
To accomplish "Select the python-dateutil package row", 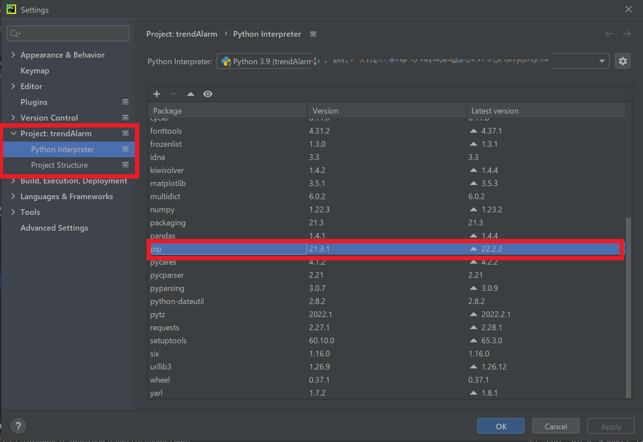I will [x=386, y=301].
